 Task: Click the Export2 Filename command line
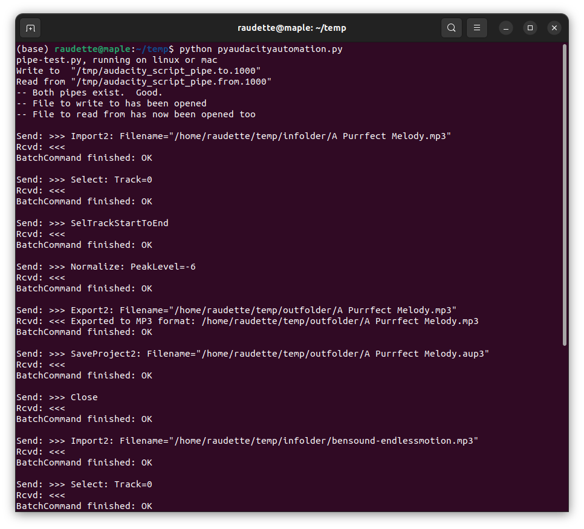[236, 310]
